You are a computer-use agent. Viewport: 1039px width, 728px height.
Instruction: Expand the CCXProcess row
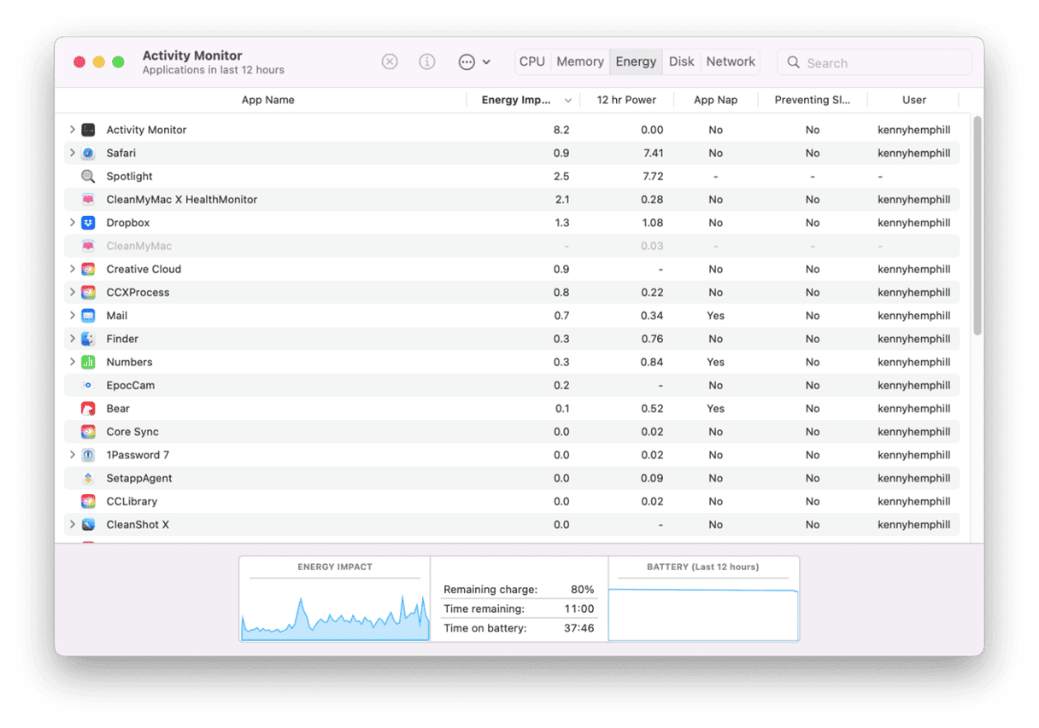pos(72,292)
